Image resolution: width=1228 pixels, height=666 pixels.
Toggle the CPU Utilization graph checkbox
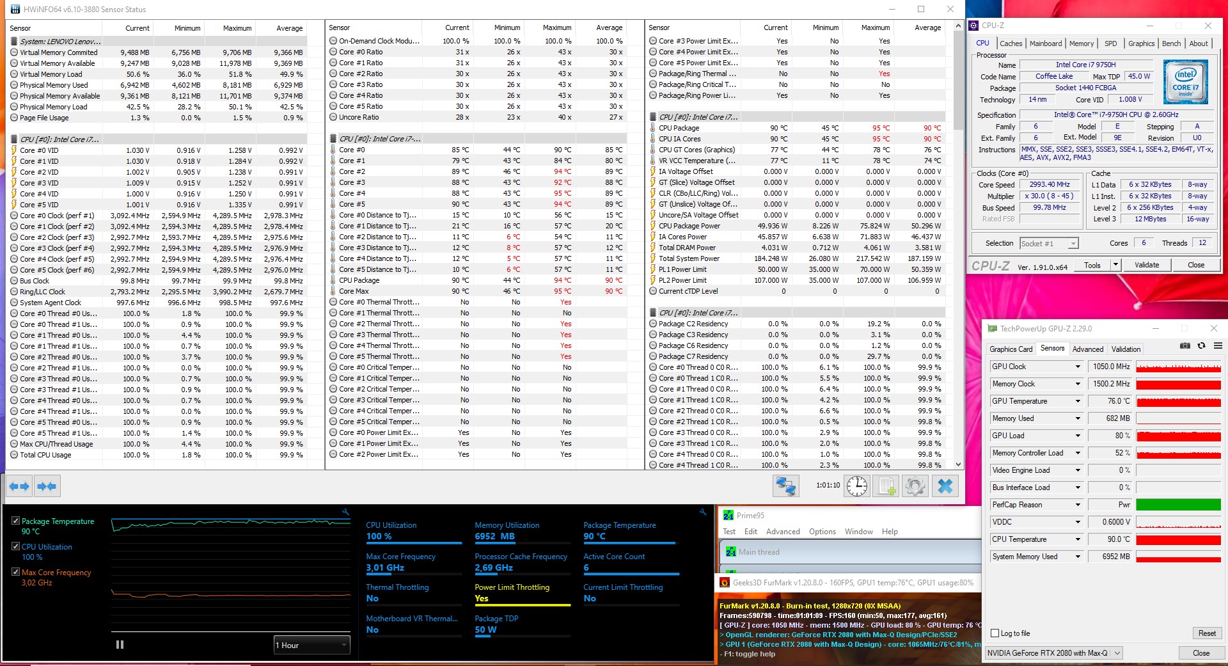point(15,546)
